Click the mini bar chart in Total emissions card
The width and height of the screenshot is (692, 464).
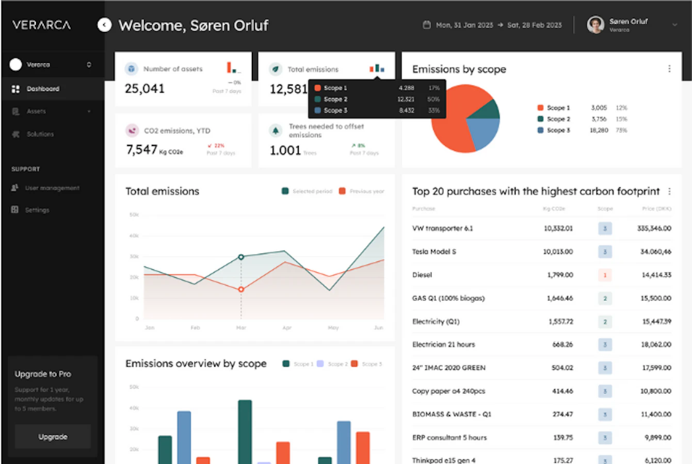(377, 68)
